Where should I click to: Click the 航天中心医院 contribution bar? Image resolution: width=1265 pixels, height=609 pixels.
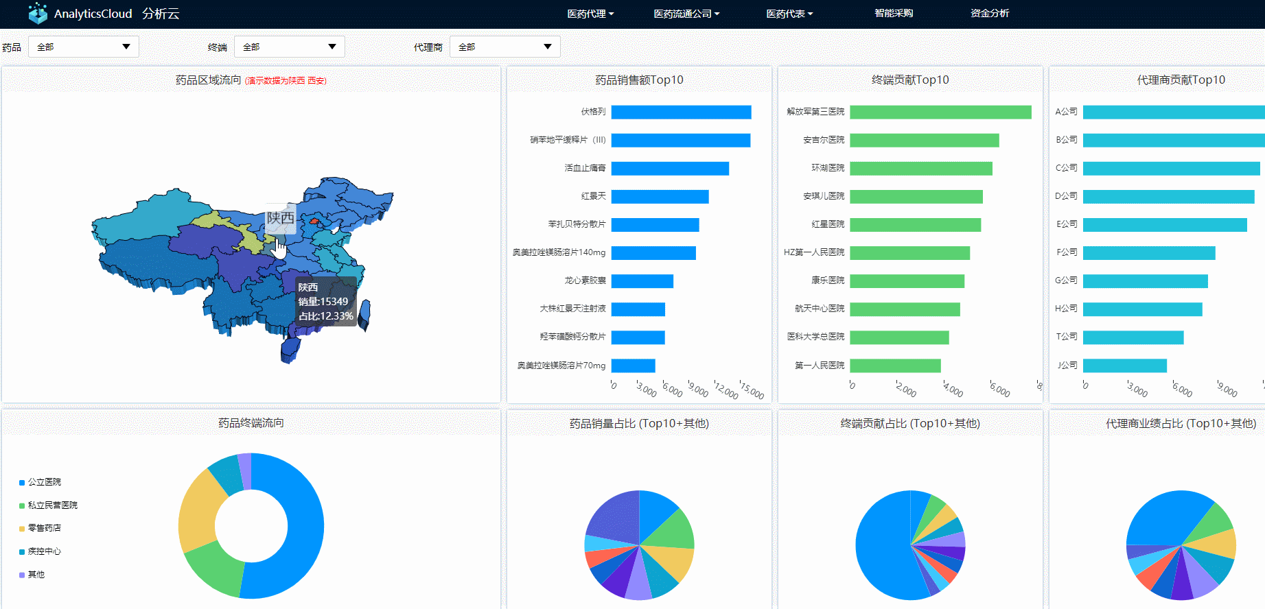pos(905,309)
